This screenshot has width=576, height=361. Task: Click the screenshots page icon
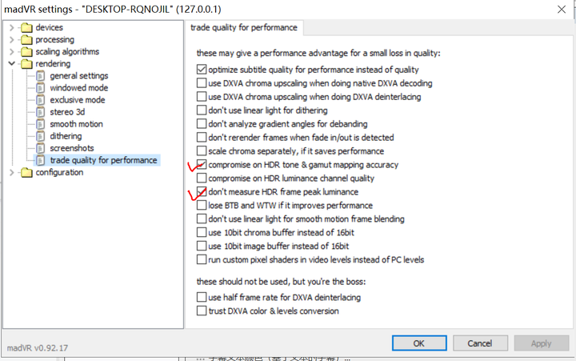(x=41, y=148)
